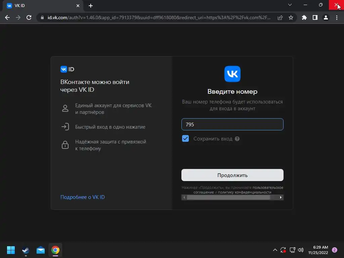Click the browser back arrow
Image resolution: width=344 pixels, height=258 pixels.
(x=7, y=17)
